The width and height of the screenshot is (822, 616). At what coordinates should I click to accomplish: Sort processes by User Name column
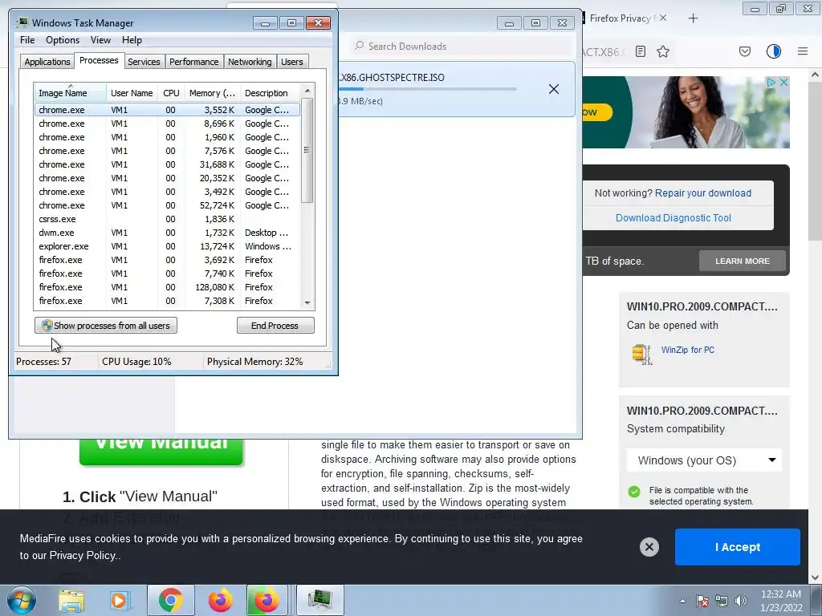pos(132,93)
